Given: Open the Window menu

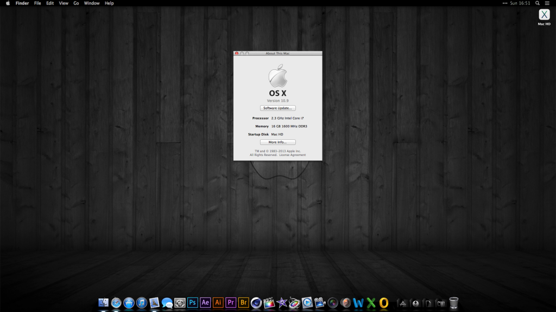Looking at the screenshot, I should pos(92,3).
